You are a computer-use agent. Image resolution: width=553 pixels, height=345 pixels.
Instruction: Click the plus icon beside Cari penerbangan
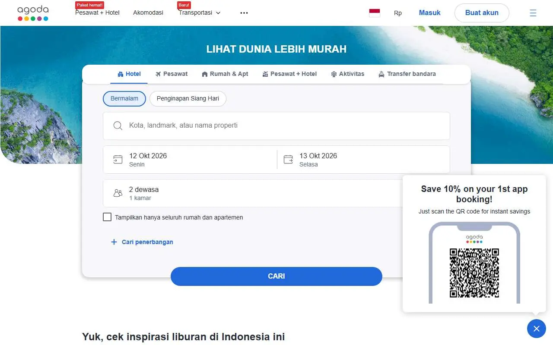pyautogui.click(x=114, y=242)
